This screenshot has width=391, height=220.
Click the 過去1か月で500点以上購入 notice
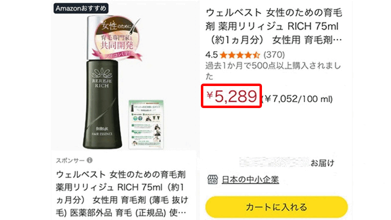coord(273,71)
